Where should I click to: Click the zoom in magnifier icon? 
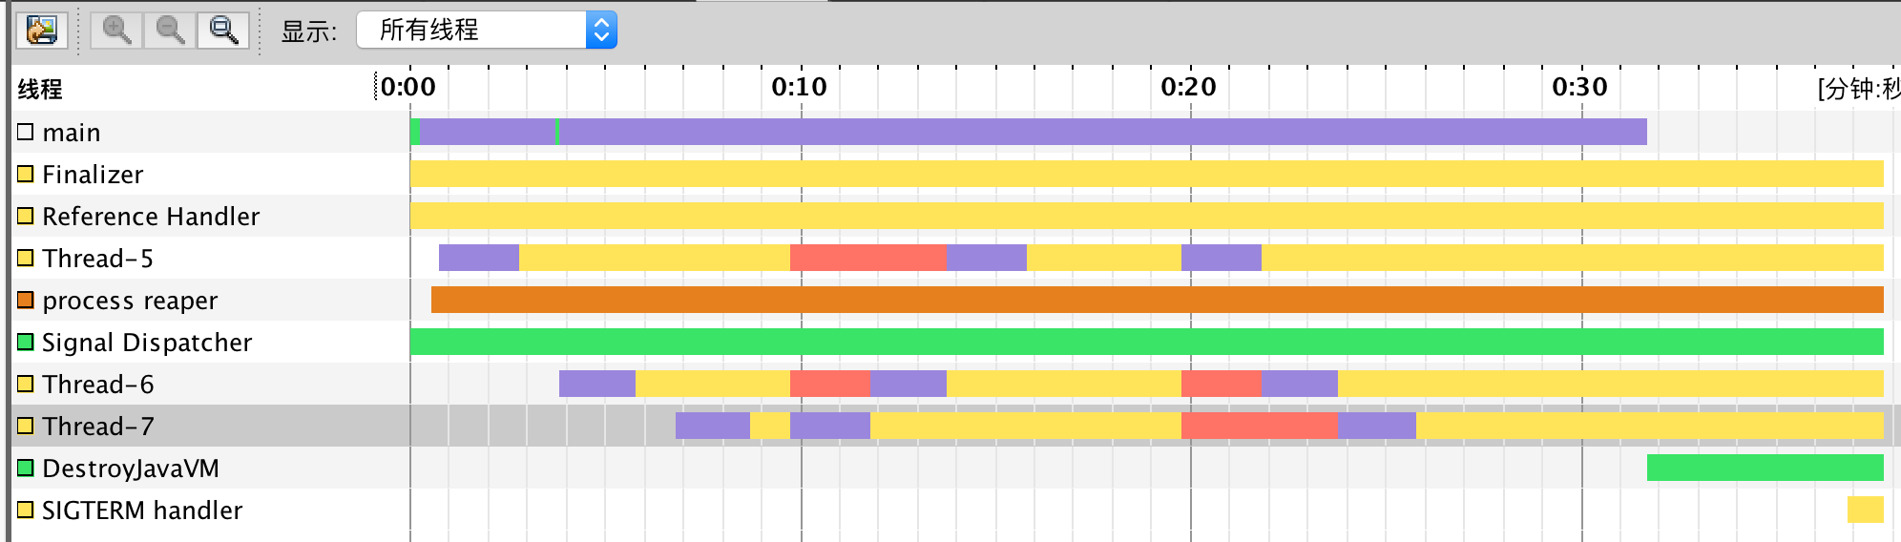point(116,31)
